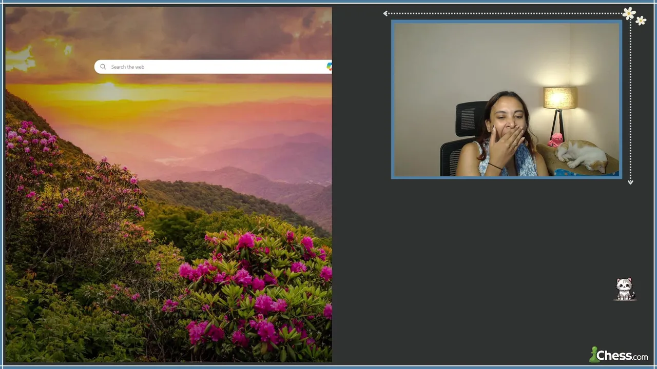Click the 'Search the web' input field
The height and width of the screenshot is (369, 657).
(213, 67)
